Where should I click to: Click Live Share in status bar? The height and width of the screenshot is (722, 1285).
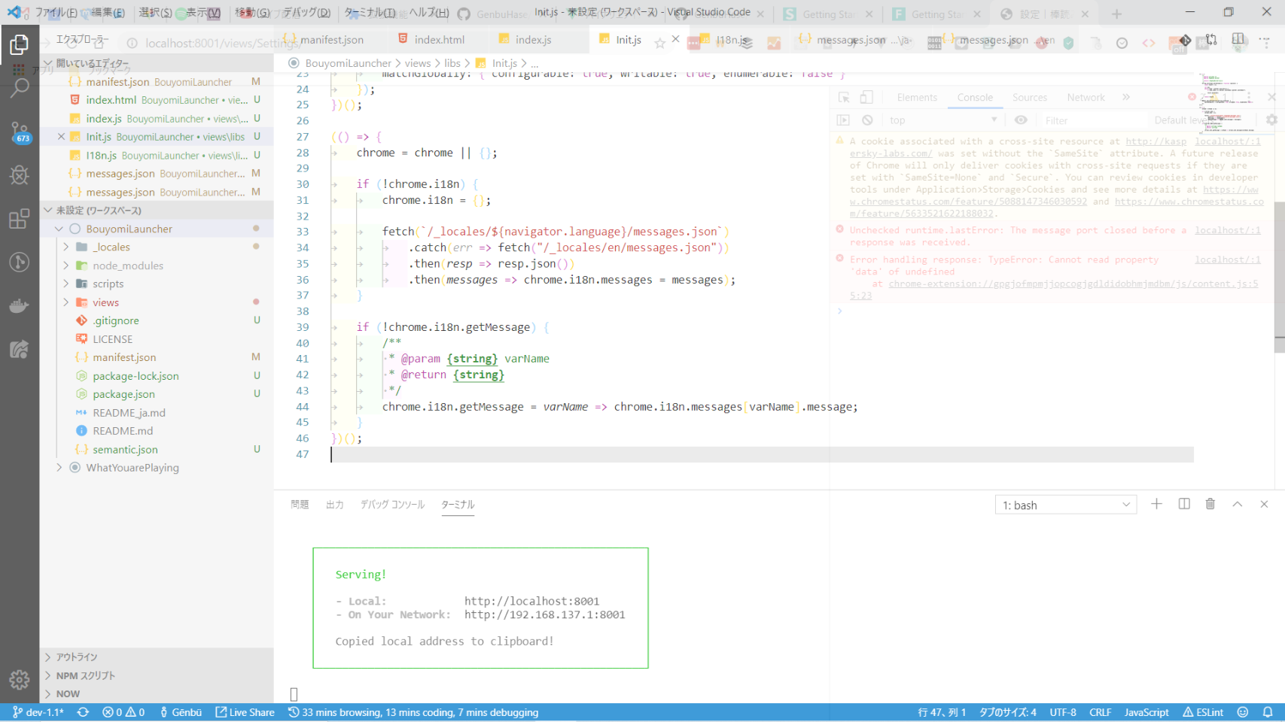245,712
